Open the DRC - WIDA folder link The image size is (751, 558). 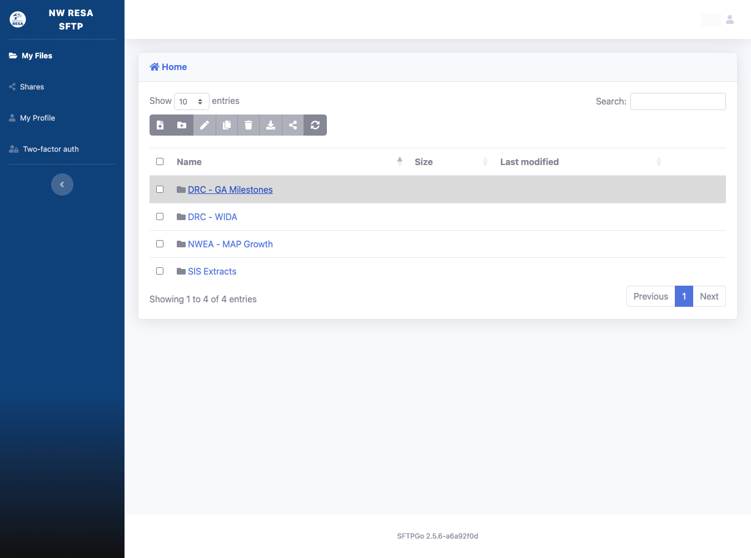pyautogui.click(x=212, y=217)
